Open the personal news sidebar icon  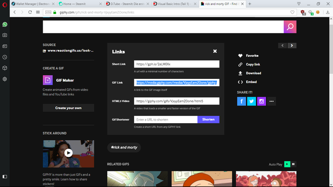click(5, 46)
